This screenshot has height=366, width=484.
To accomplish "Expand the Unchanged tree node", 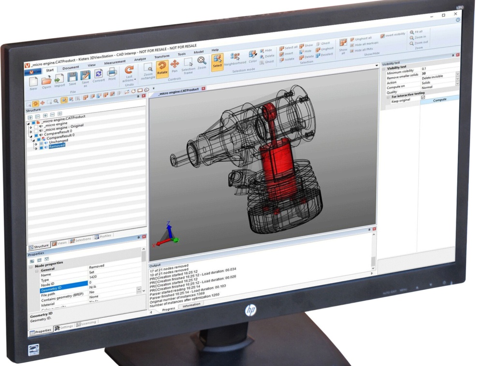I will click(36, 144).
